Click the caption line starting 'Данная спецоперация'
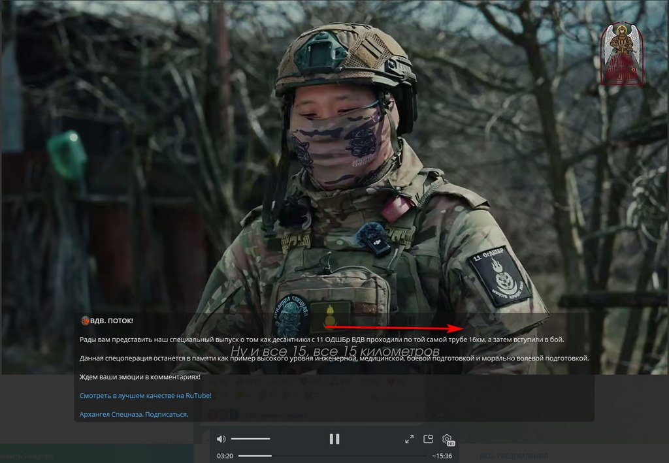Image resolution: width=669 pixels, height=463 pixels. click(334, 358)
